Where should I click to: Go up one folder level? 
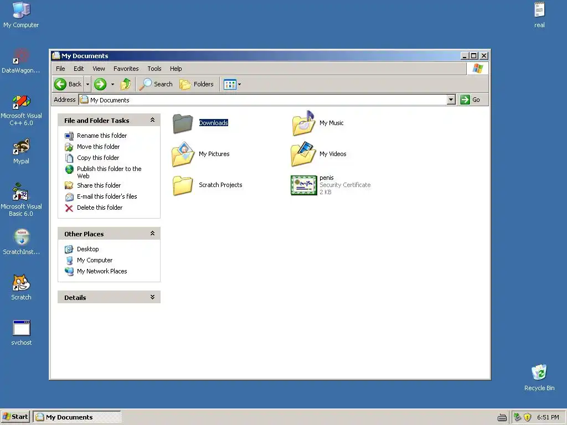tap(126, 84)
